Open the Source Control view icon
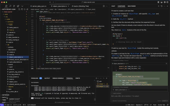Image resolution: width=170 pixels, height=106 pixels. [14, 6]
